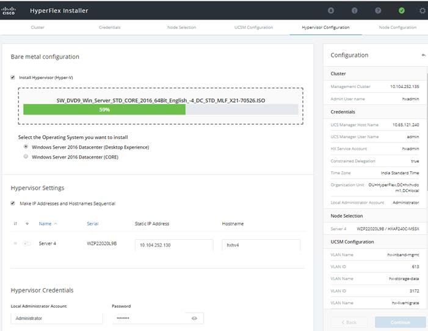The width and height of the screenshot is (428, 331).
Task: Click the HyperFlex Installer title
Action: (59, 10)
